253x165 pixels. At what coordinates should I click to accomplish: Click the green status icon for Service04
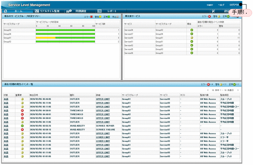coord(191,30)
